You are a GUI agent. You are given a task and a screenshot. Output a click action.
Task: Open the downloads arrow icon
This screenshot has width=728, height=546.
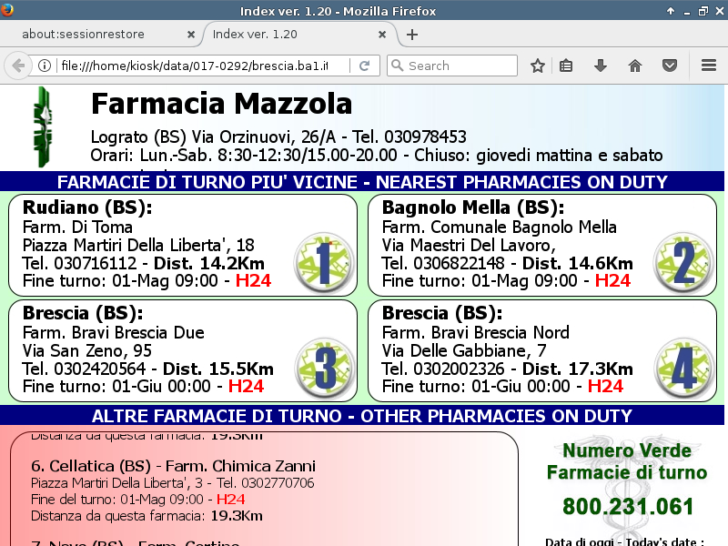point(601,66)
